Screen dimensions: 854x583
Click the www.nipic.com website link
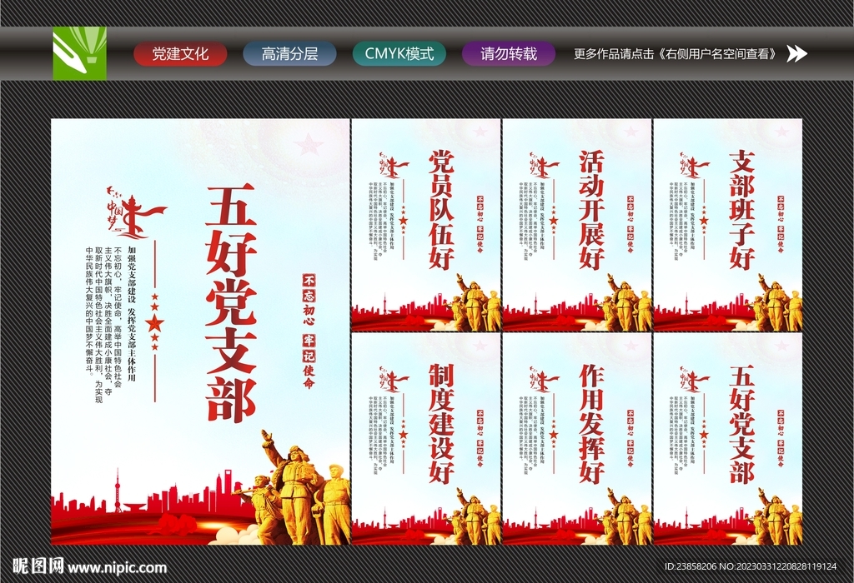point(117,568)
